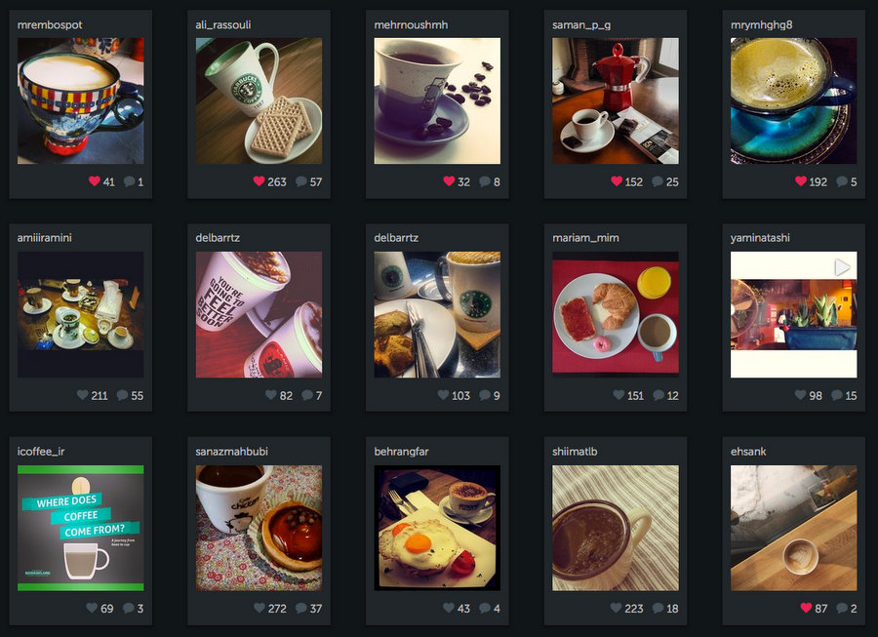The image size is (878, 637).
Task: Open behrangfar's profile link
Action: click(401, 451)
